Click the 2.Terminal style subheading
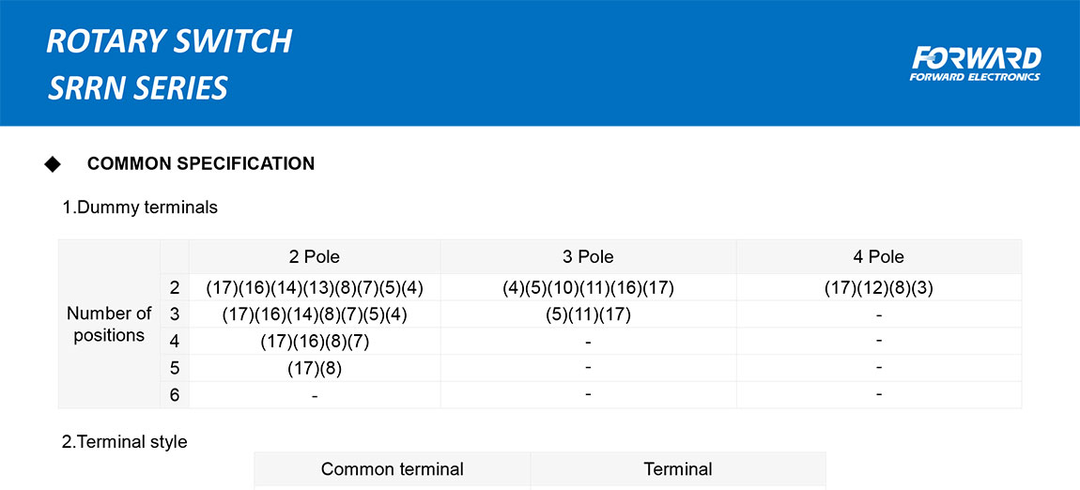1080x490 pixels. click(125, 441)
